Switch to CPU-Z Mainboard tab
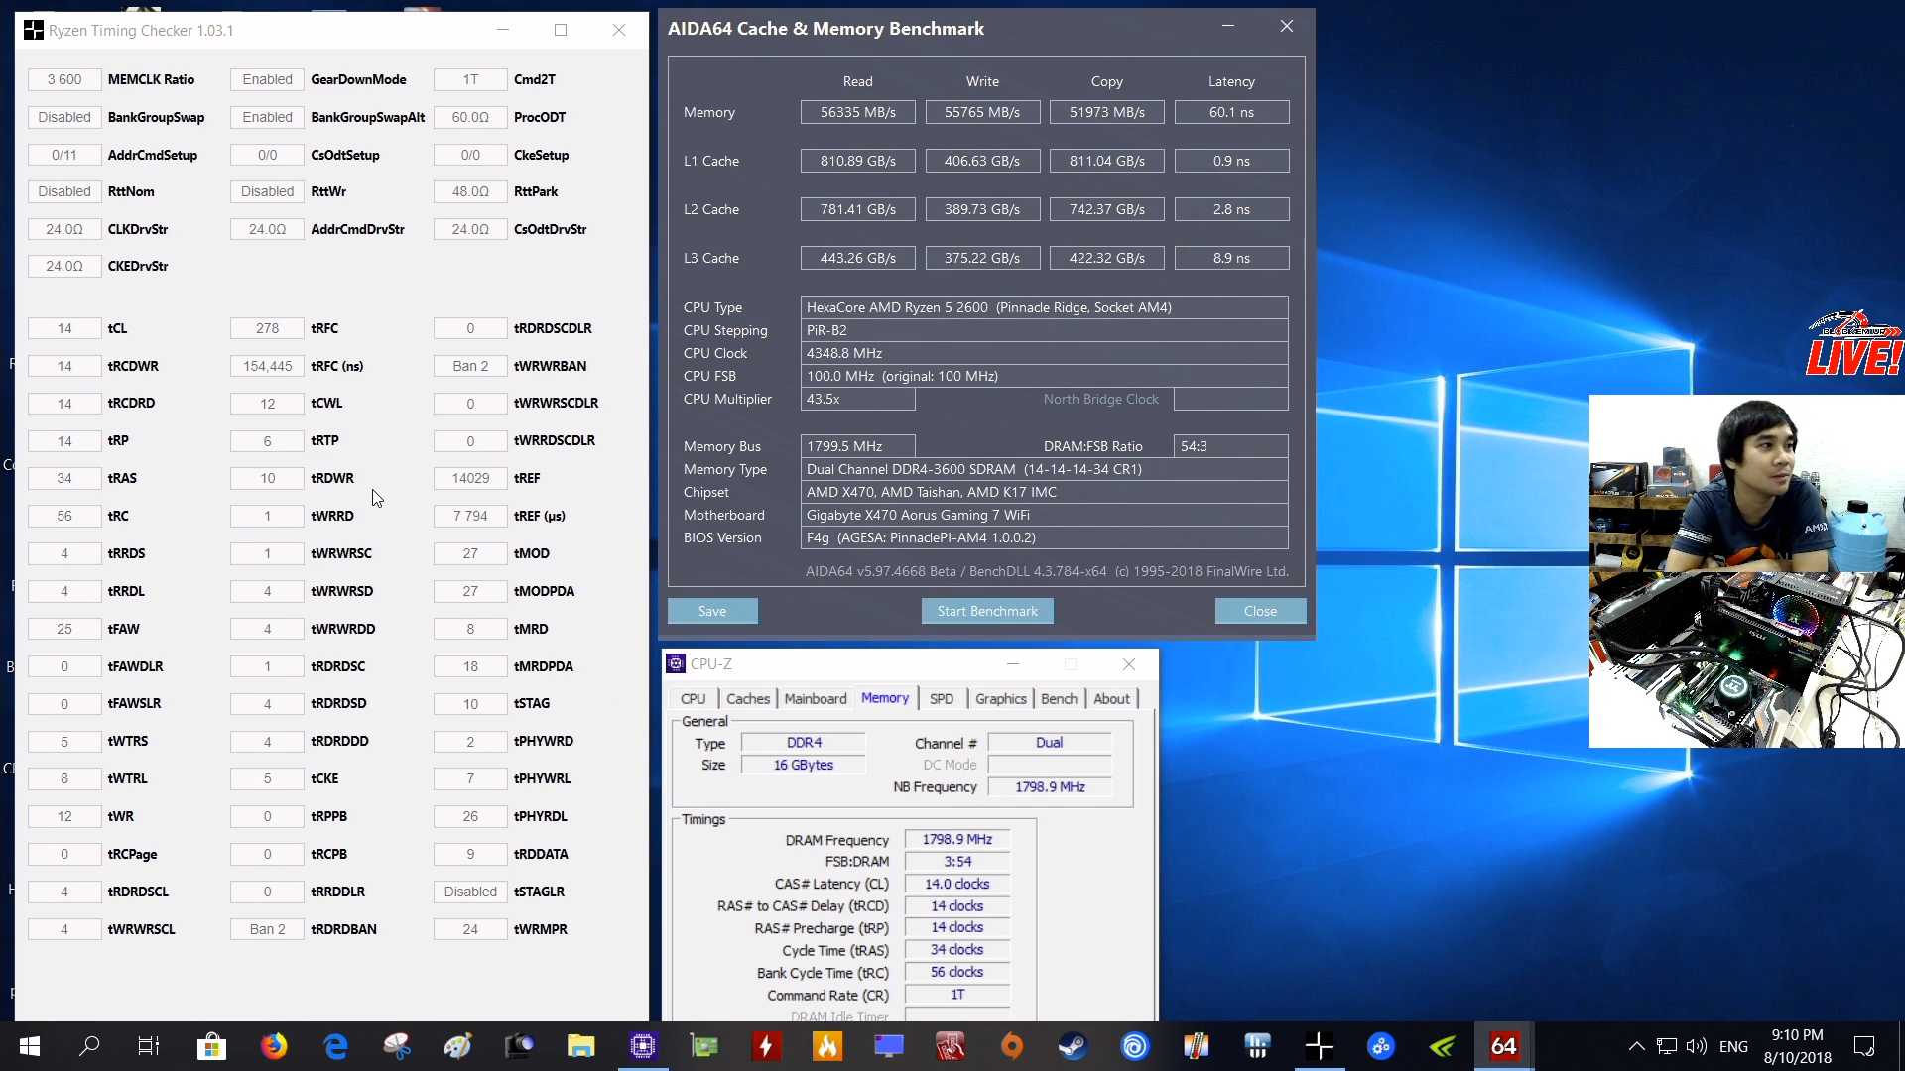 pyautogui.click(x=815, y=699)
